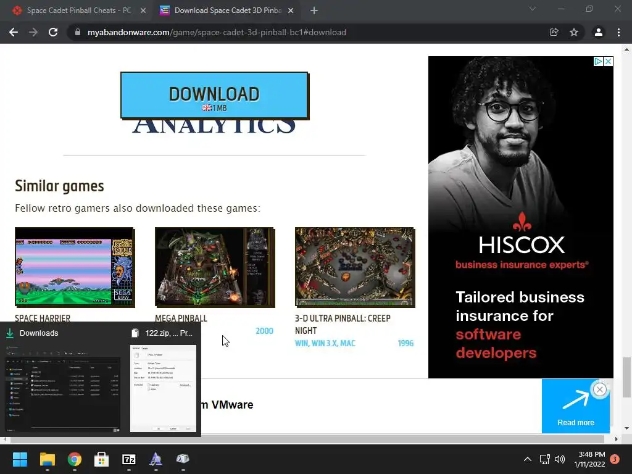Screen dimensions: 632x474
Task: Reload the current page
Action: (53, 32)
